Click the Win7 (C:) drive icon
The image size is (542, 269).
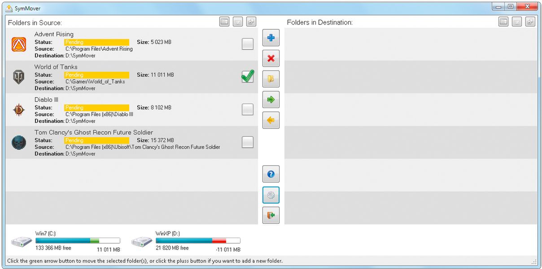[22, 242]
